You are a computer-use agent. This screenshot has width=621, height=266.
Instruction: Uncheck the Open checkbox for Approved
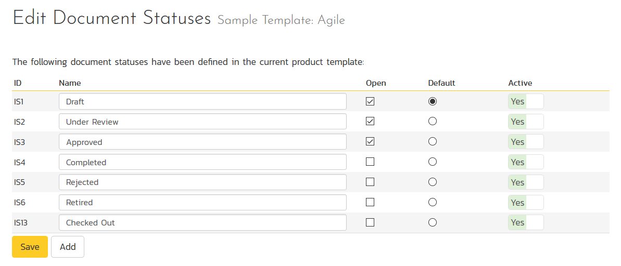[x=370, y=142]
